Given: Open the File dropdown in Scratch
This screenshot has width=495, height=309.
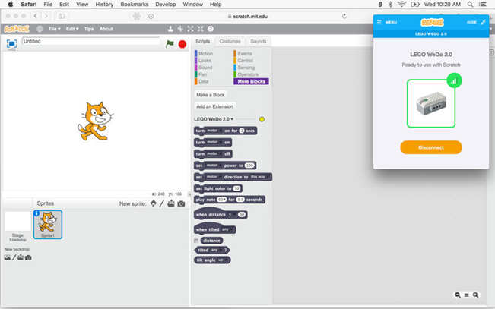Looking at the screenshot, I should point(54,29).
